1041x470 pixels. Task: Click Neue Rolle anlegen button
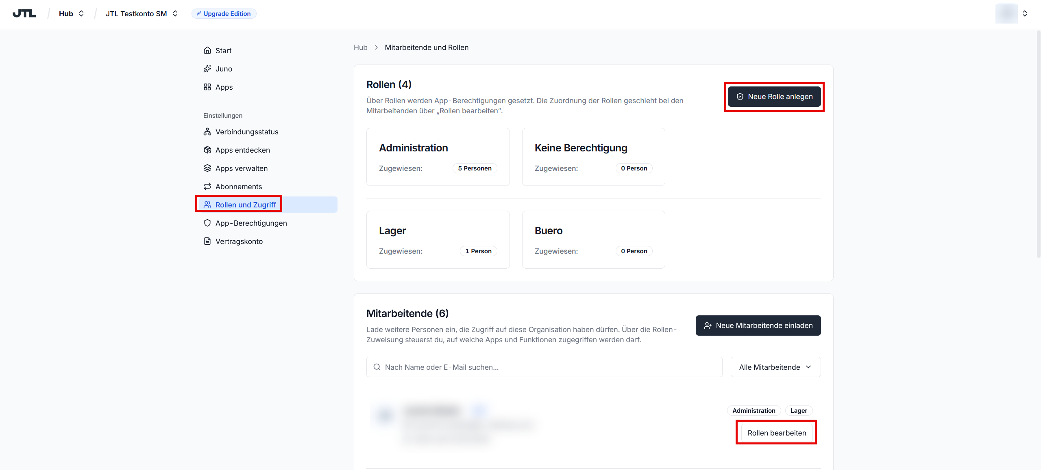point(774,97)
